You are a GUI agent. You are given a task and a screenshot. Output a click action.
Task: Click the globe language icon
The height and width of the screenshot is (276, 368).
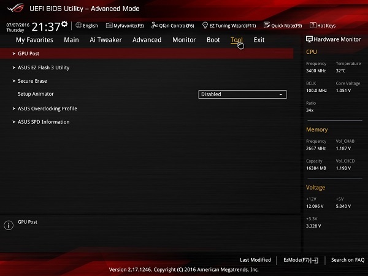(x=79, y=25)
